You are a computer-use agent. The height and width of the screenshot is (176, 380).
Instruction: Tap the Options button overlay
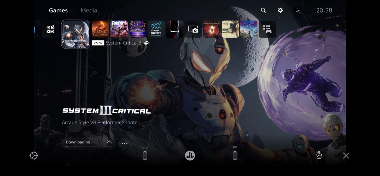pyautogui.click(x=235, y=153)
